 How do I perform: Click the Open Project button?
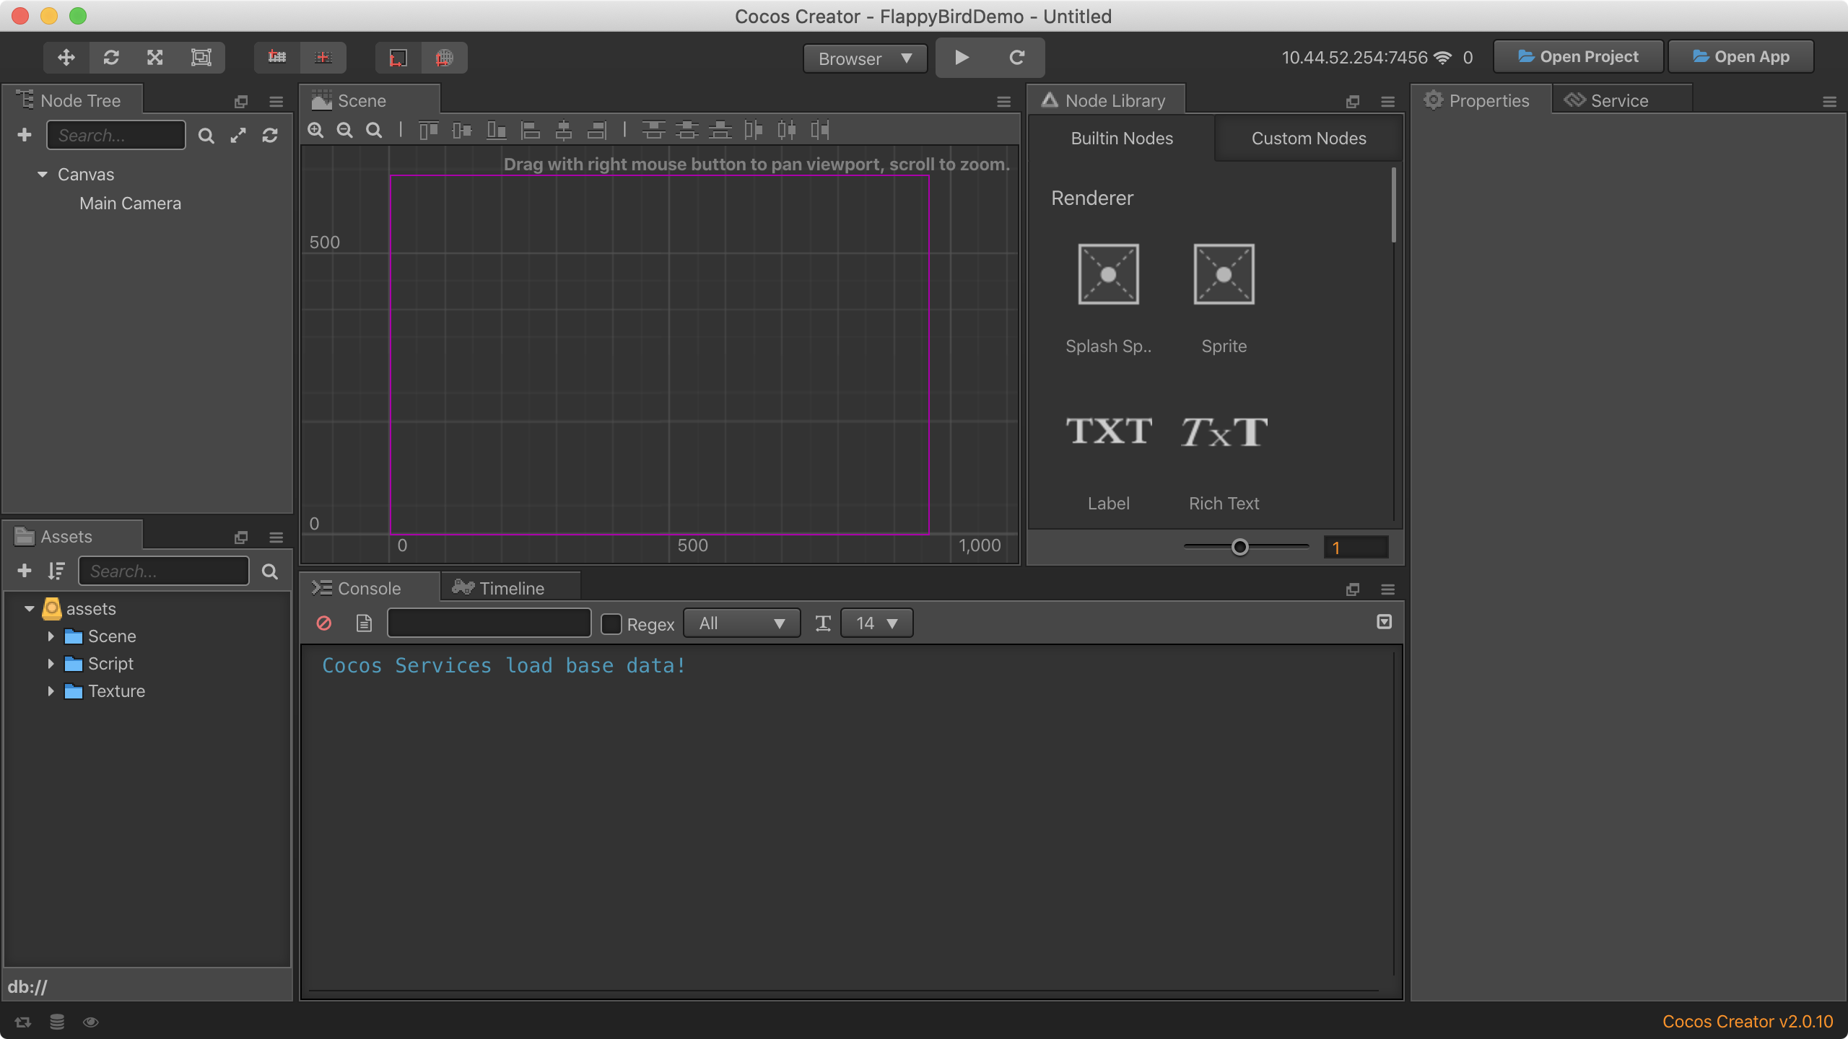(1578, 57)
